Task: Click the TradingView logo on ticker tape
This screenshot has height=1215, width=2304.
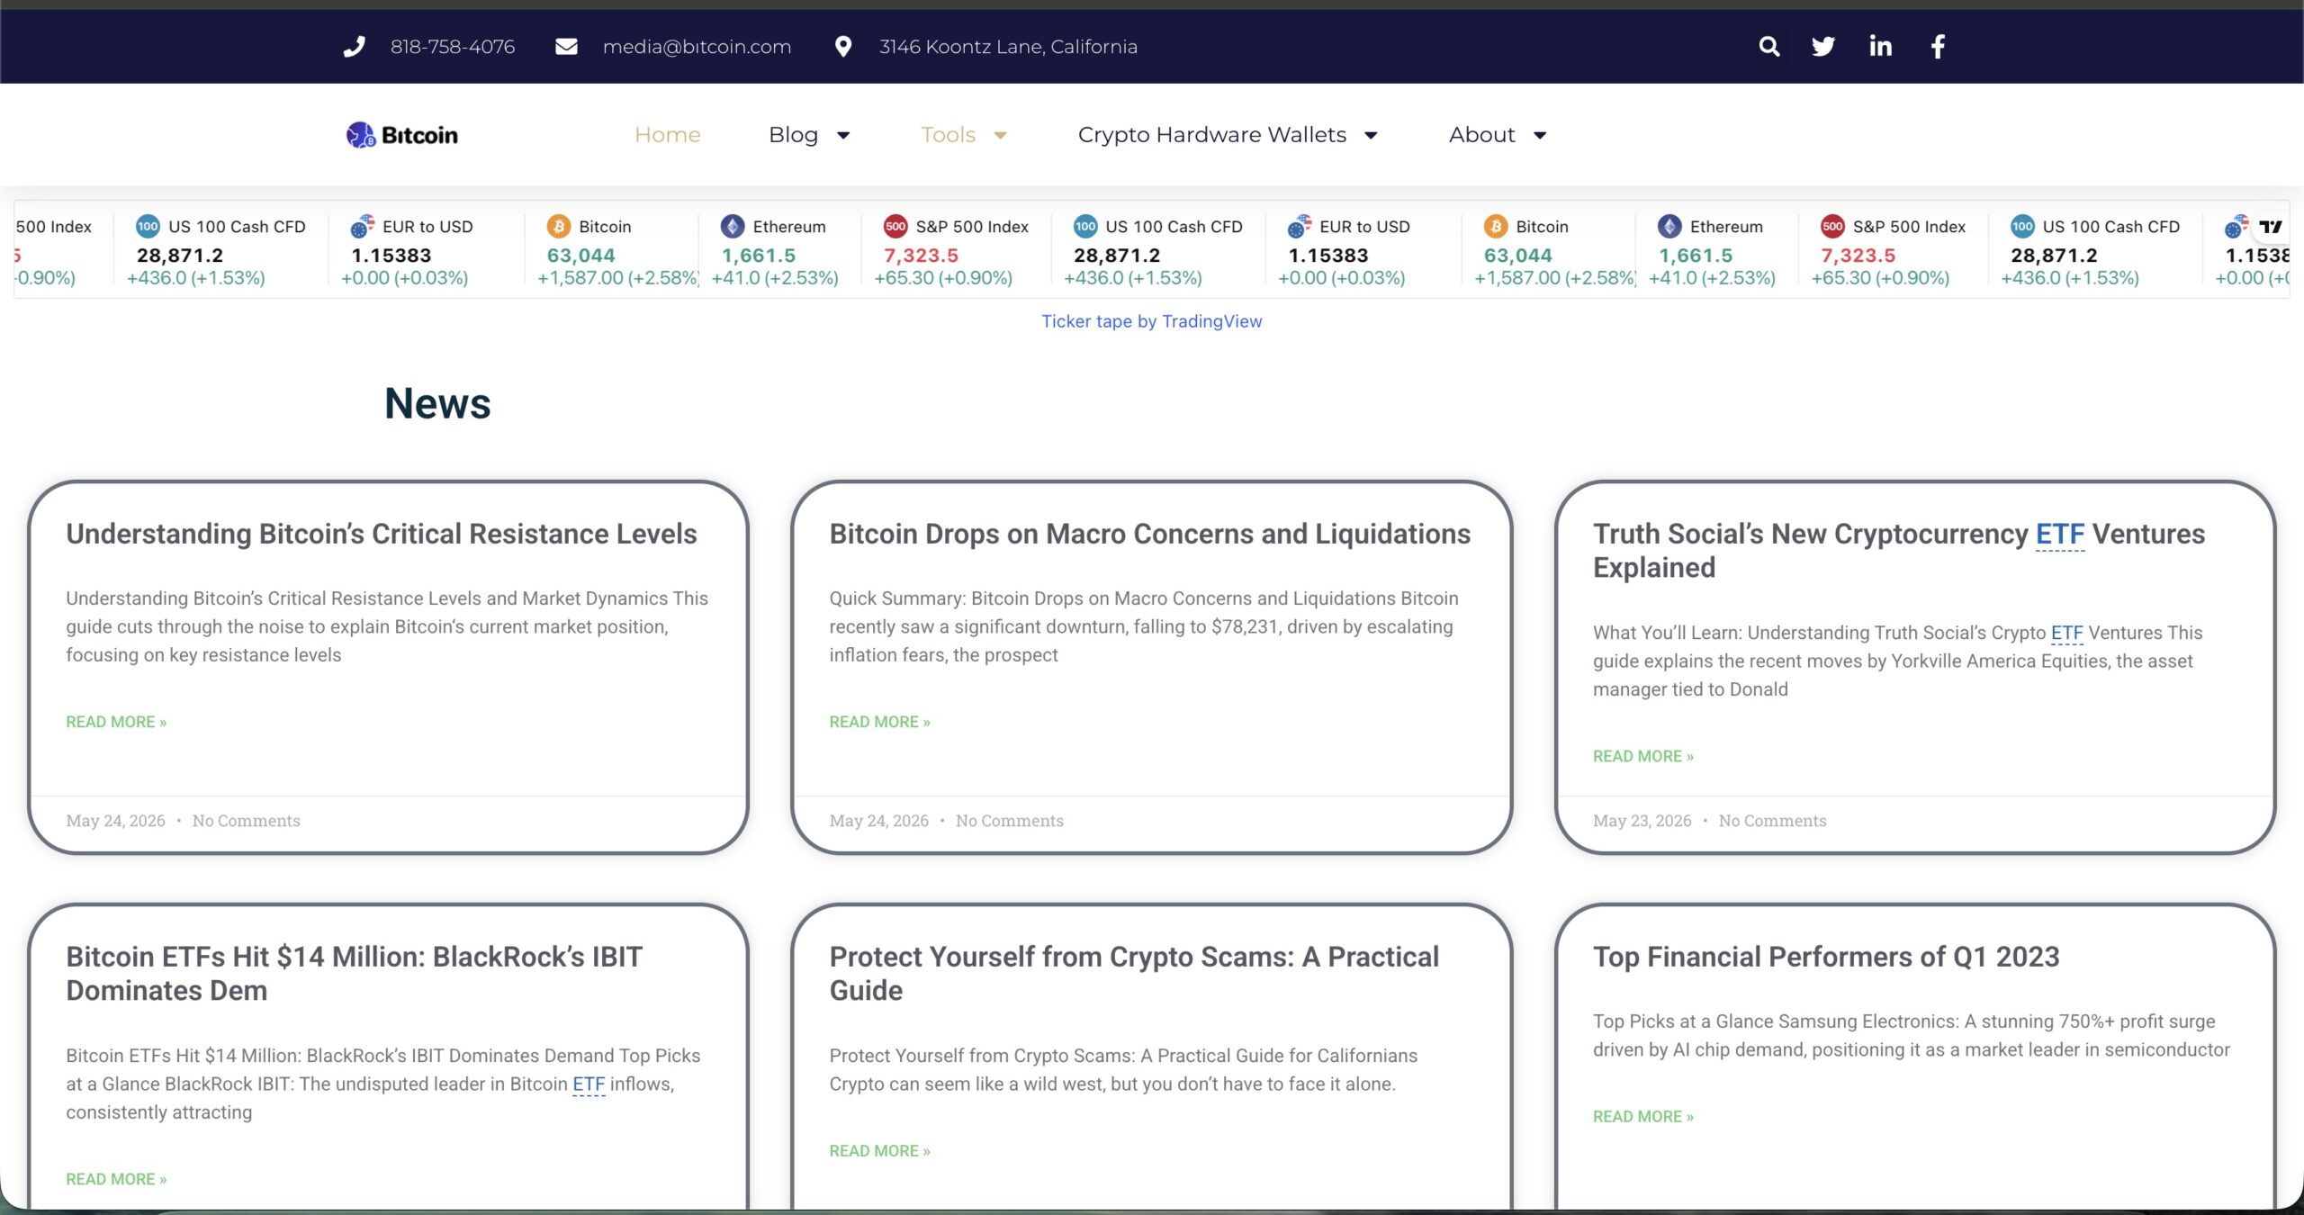Action: [2271, 227]
